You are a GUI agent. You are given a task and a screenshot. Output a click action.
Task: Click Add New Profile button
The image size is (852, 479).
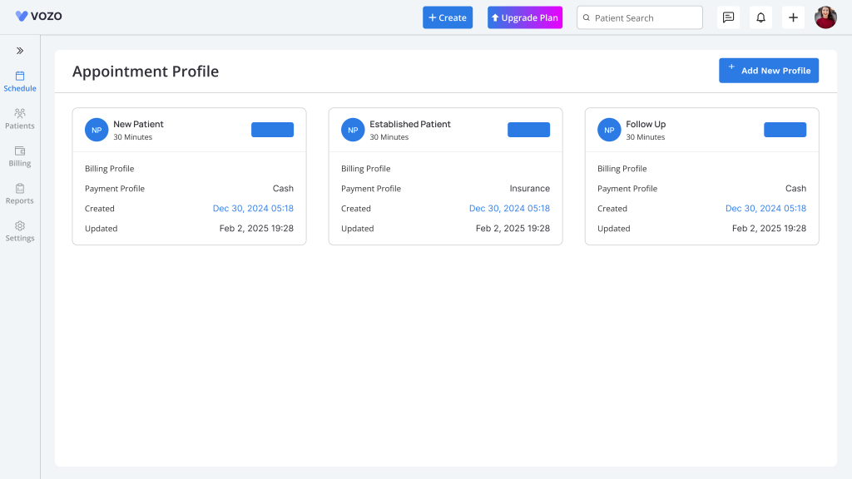click(x=769, y=71)
